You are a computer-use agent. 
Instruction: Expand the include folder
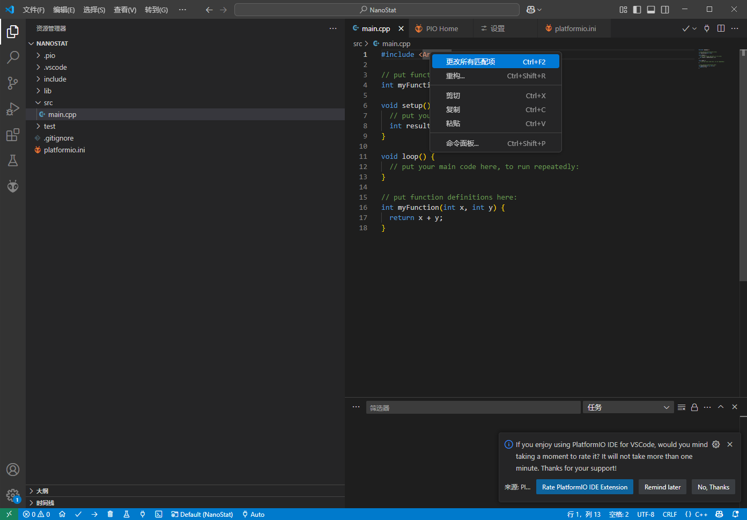click(185, 79)
